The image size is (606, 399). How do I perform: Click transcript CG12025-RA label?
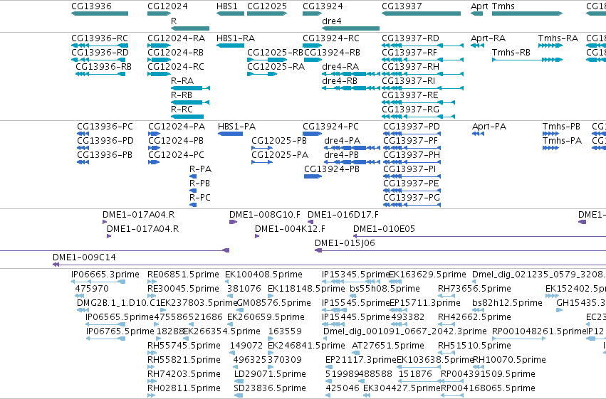(276, 67)
